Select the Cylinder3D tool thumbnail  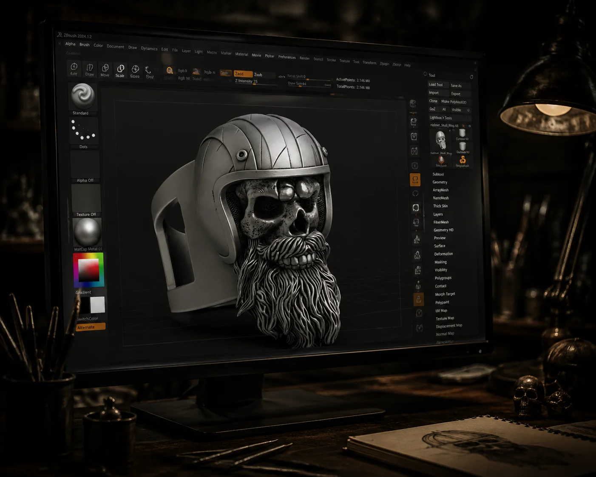(x=462, y=135)
